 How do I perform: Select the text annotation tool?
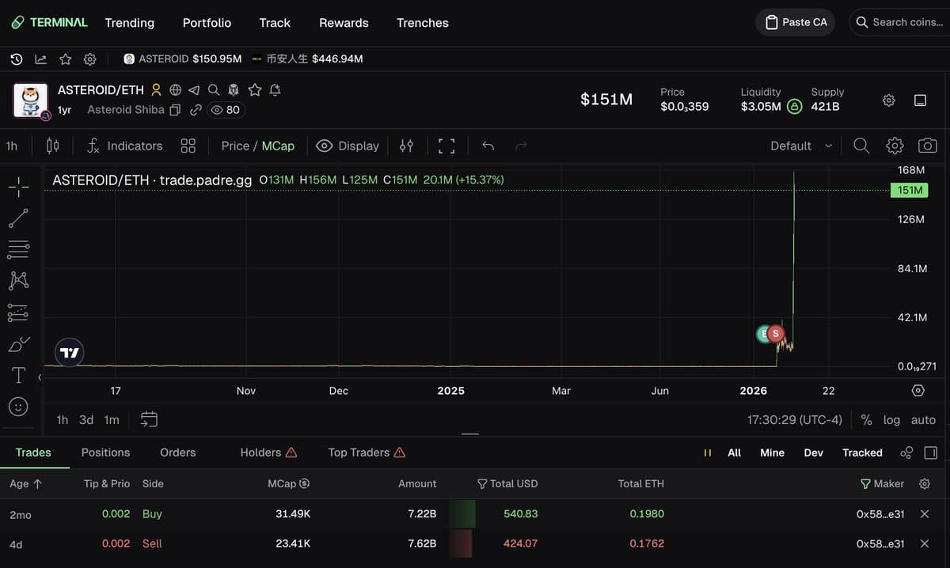point(17,375)
